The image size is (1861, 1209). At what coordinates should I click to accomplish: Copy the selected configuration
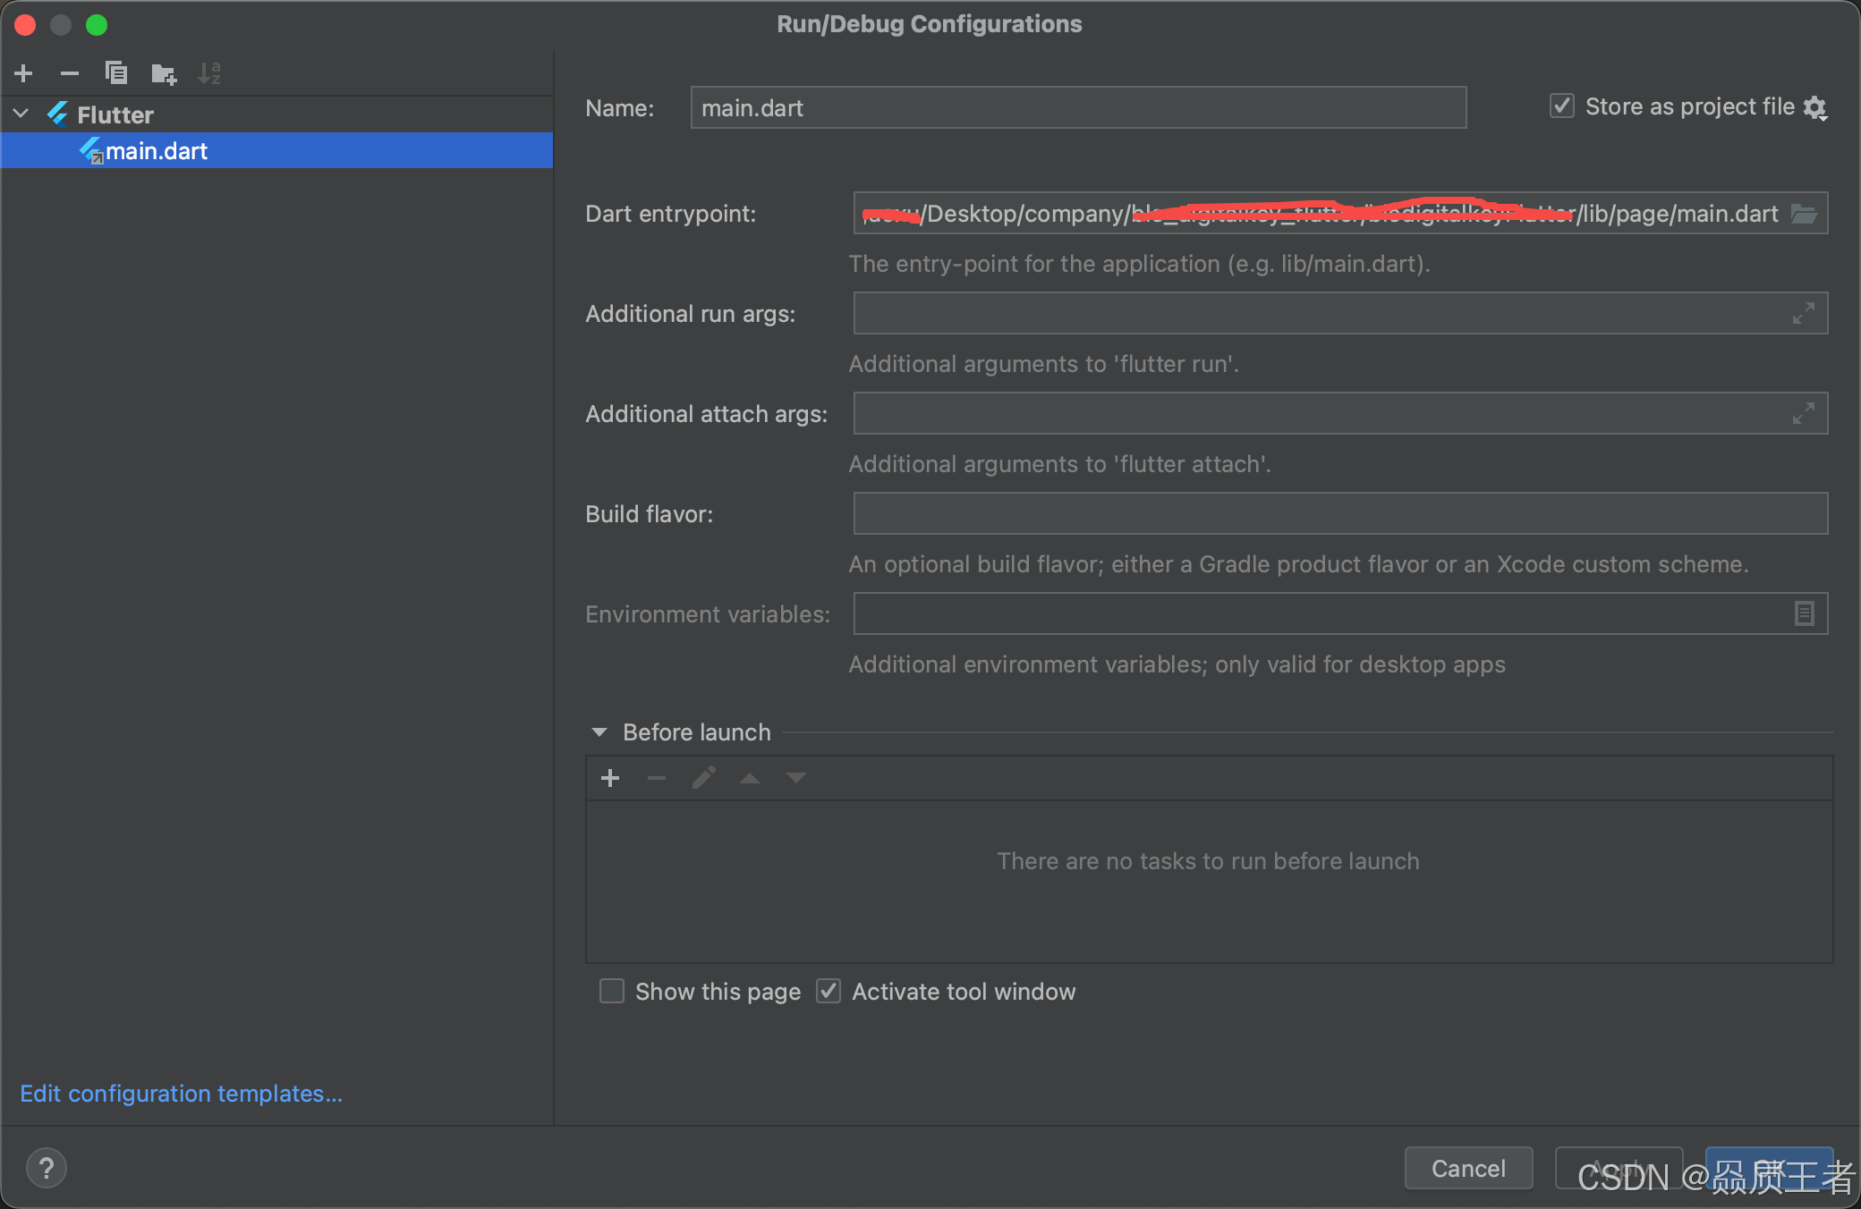[x=116, y=73]
